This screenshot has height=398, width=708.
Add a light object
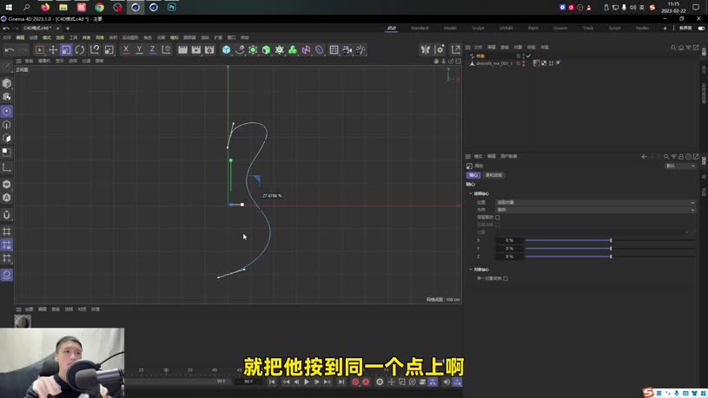point(361,50)
